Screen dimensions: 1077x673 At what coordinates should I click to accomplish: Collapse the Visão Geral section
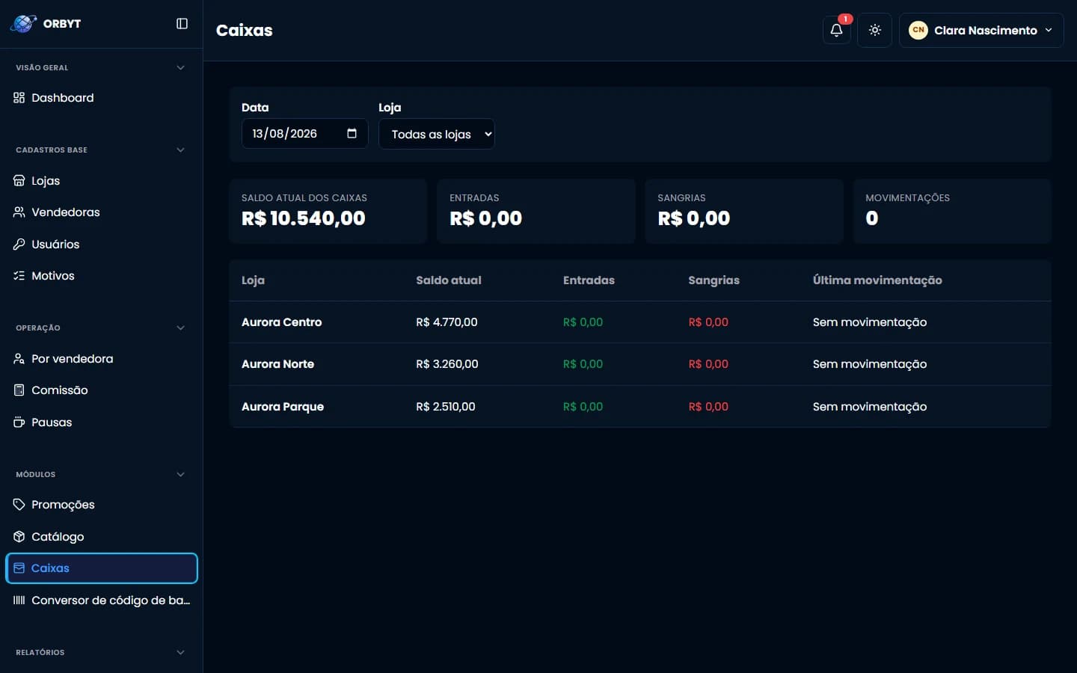pyautogui.click(x=180, y=68)
